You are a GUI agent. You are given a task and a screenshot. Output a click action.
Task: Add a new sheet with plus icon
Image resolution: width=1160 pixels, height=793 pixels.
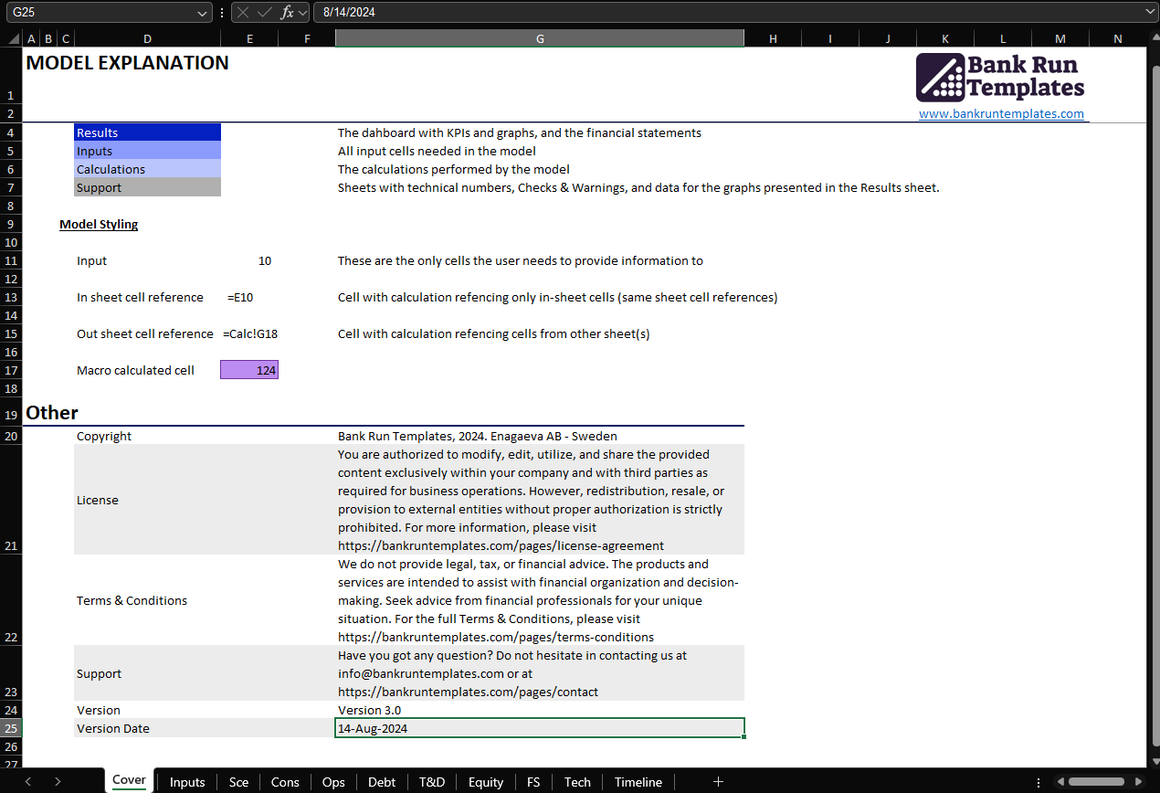(x=718, y=781)
